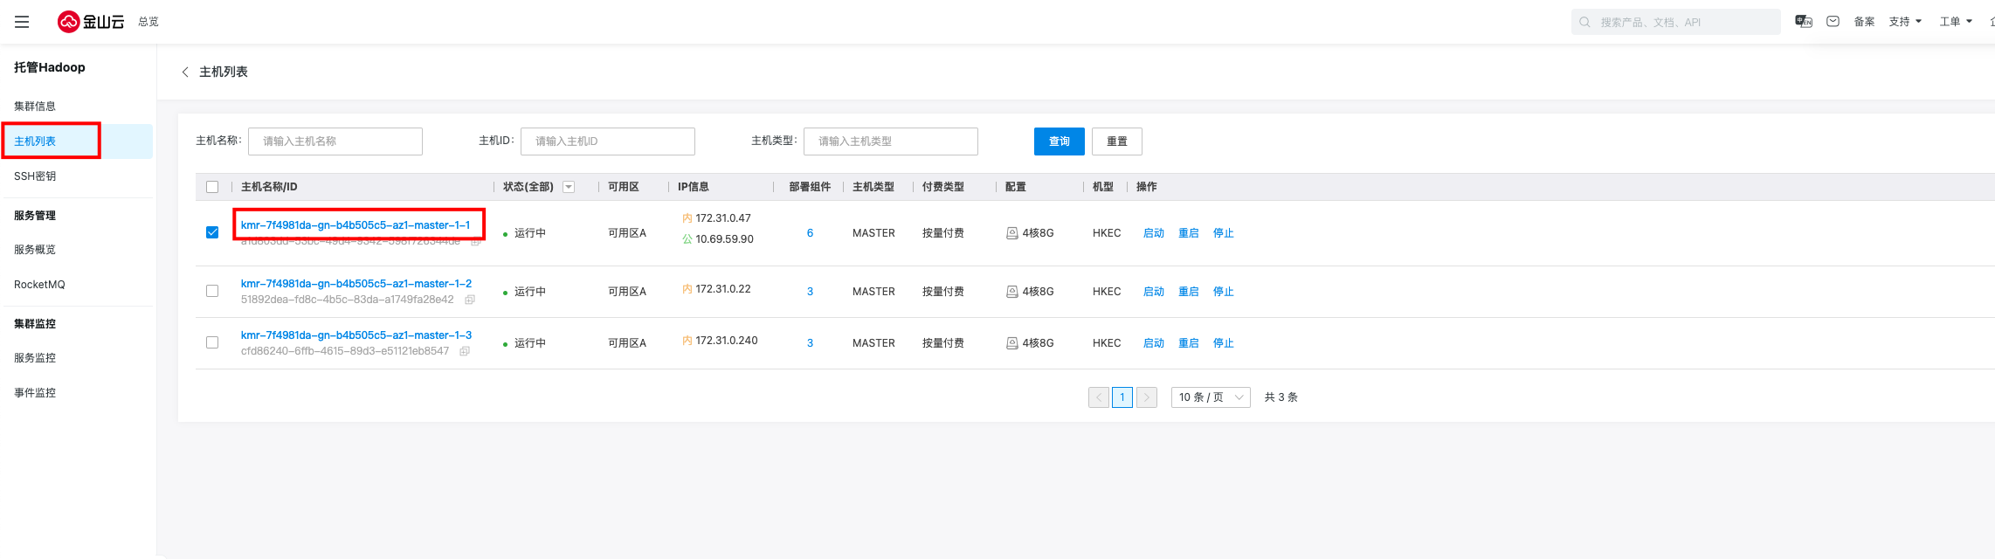The image size is (1995, 559).
Task: Expand the 支持 dropdown menu
Action: tap(1905, 22)
